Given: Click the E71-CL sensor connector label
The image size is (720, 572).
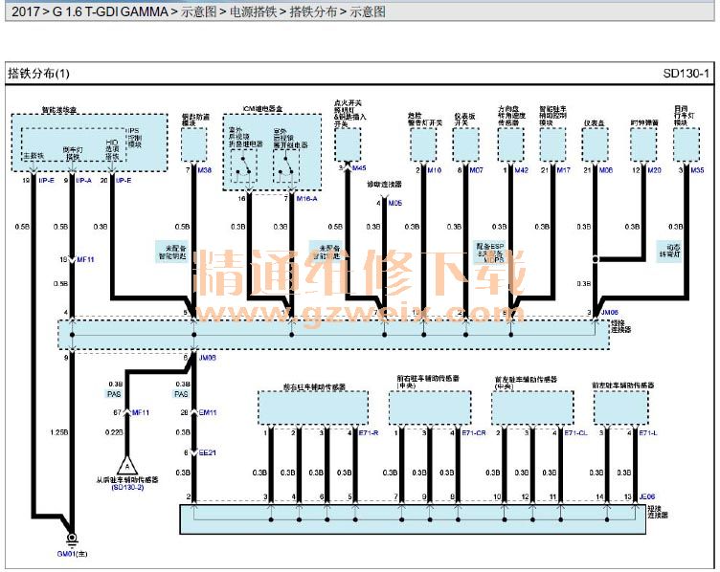Looking at the screenshot, I should pos(575,432).
